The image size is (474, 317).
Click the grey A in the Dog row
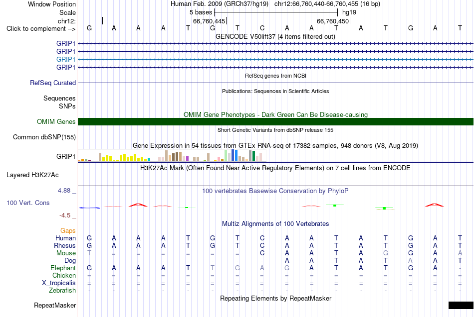410,260
